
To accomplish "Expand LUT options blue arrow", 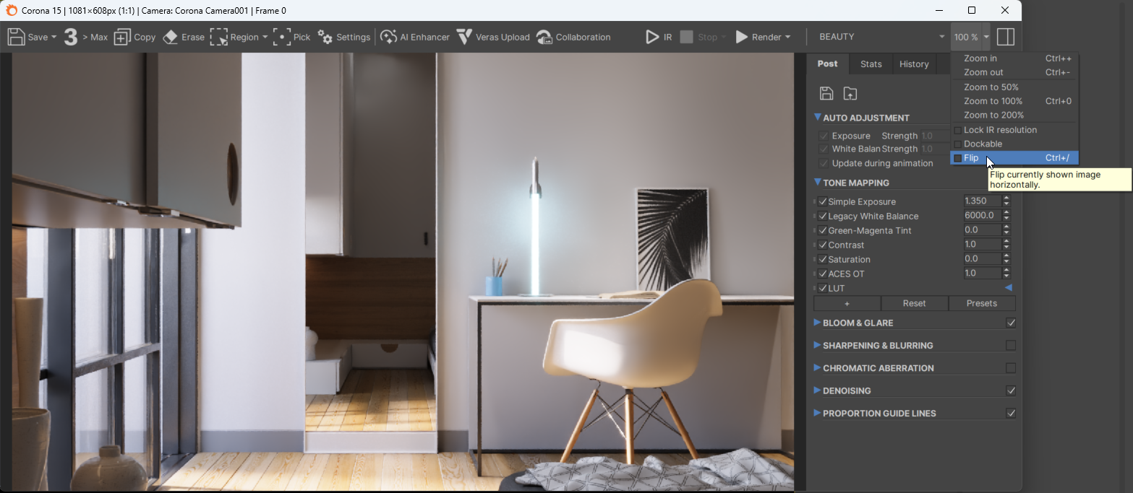I will tap(1008, 288).
